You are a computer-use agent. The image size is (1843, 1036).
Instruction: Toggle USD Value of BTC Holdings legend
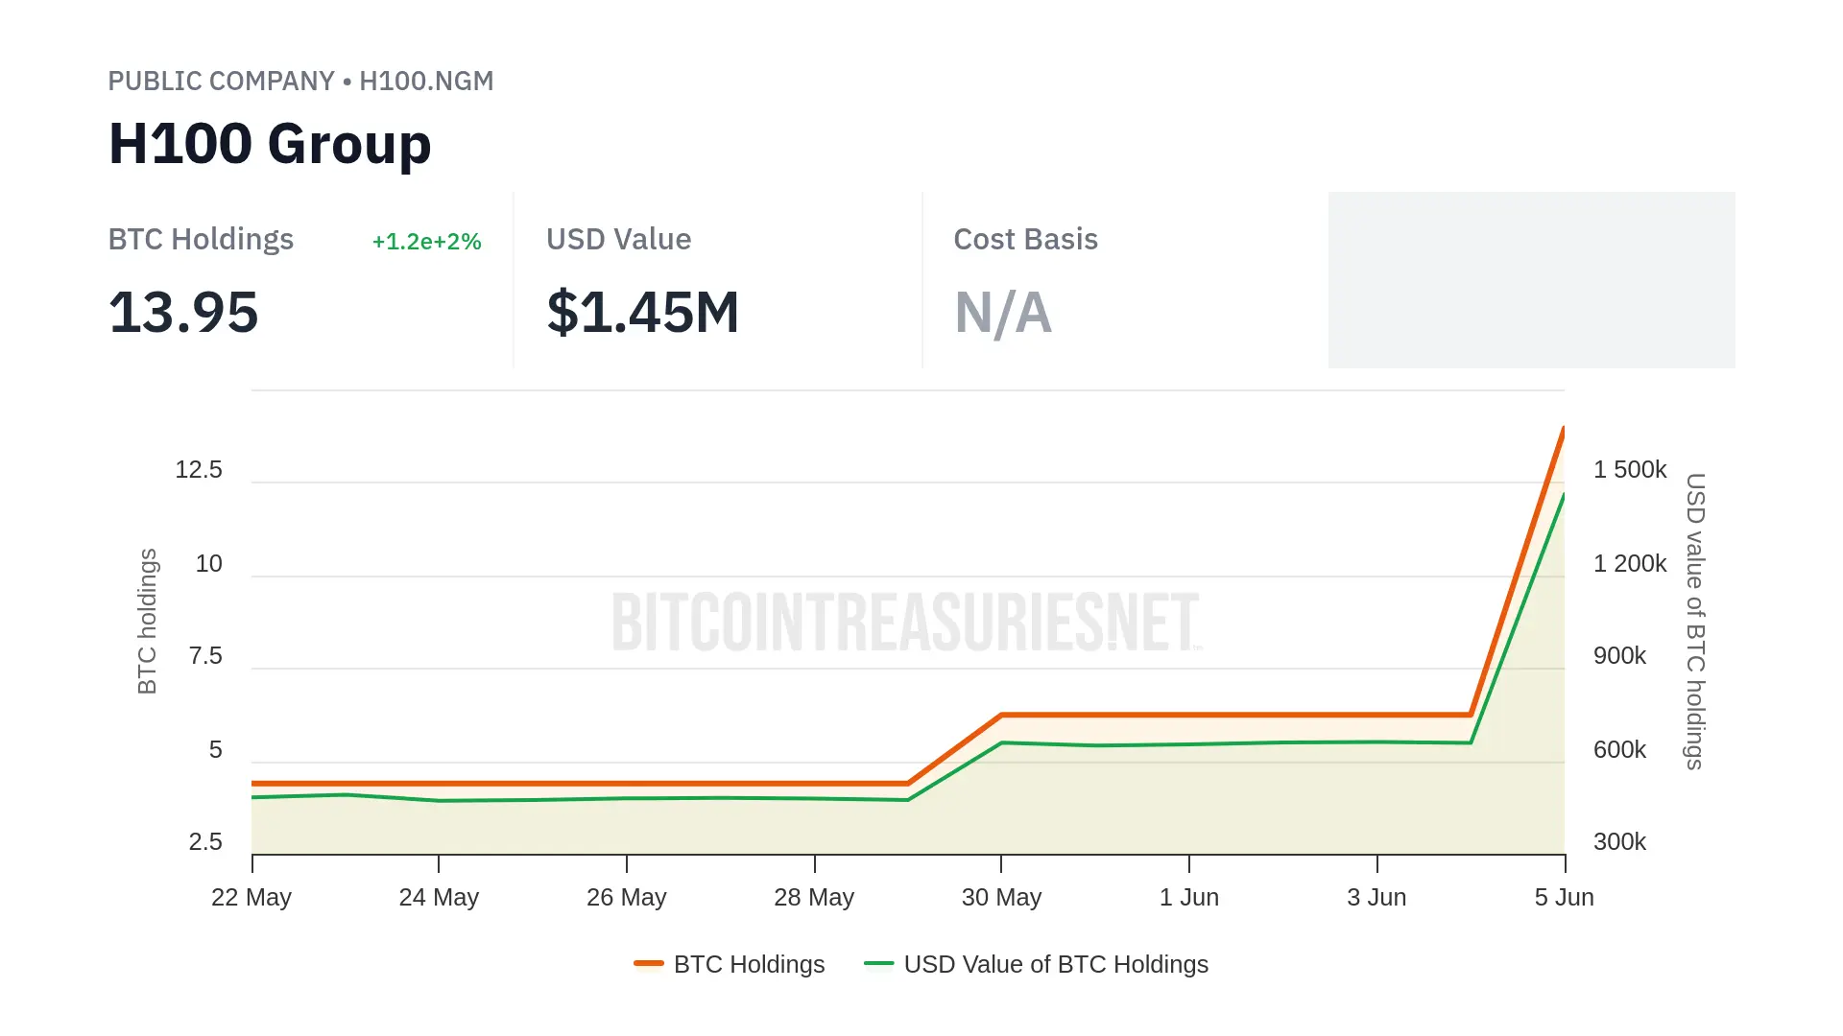[x=1055, y=964]
